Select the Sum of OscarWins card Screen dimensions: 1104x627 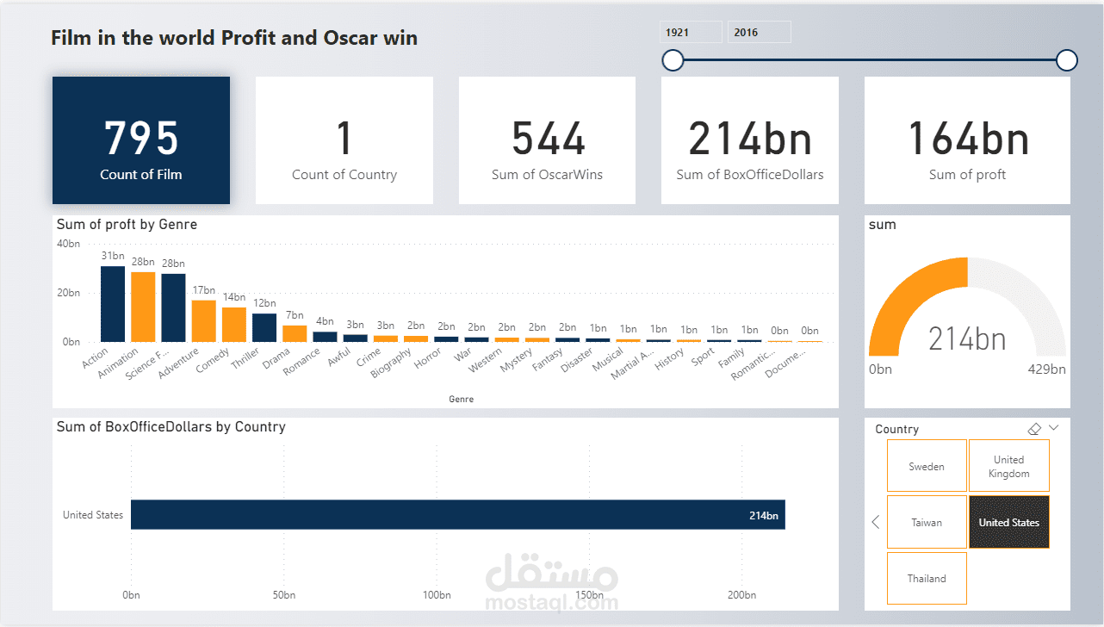point(547,140)
